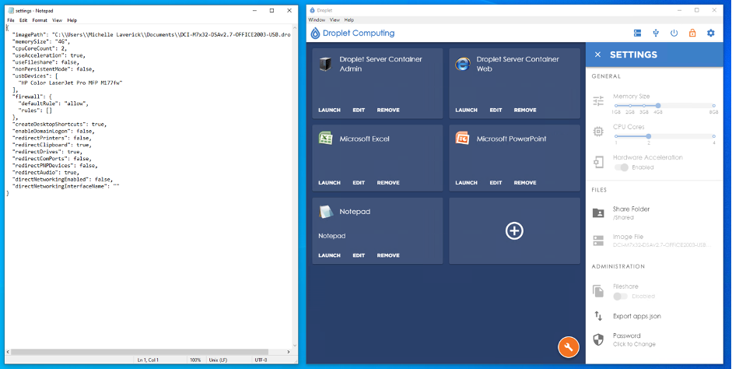The image size is (732, 369).
Task: Click the Notepad app tile icon
Action: 325,211
